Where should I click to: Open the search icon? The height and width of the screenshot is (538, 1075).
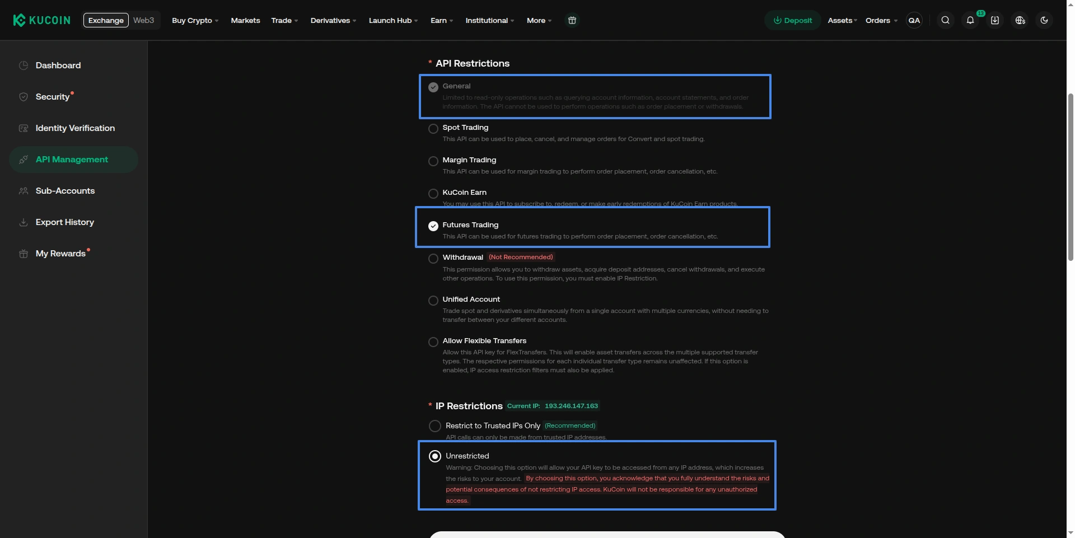[x=945, y=20]
